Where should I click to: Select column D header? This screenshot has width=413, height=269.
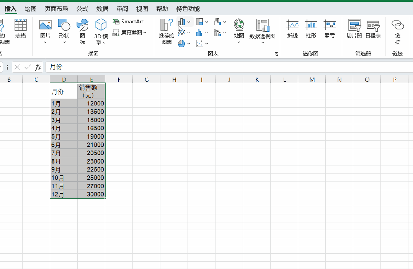point(64,79)
